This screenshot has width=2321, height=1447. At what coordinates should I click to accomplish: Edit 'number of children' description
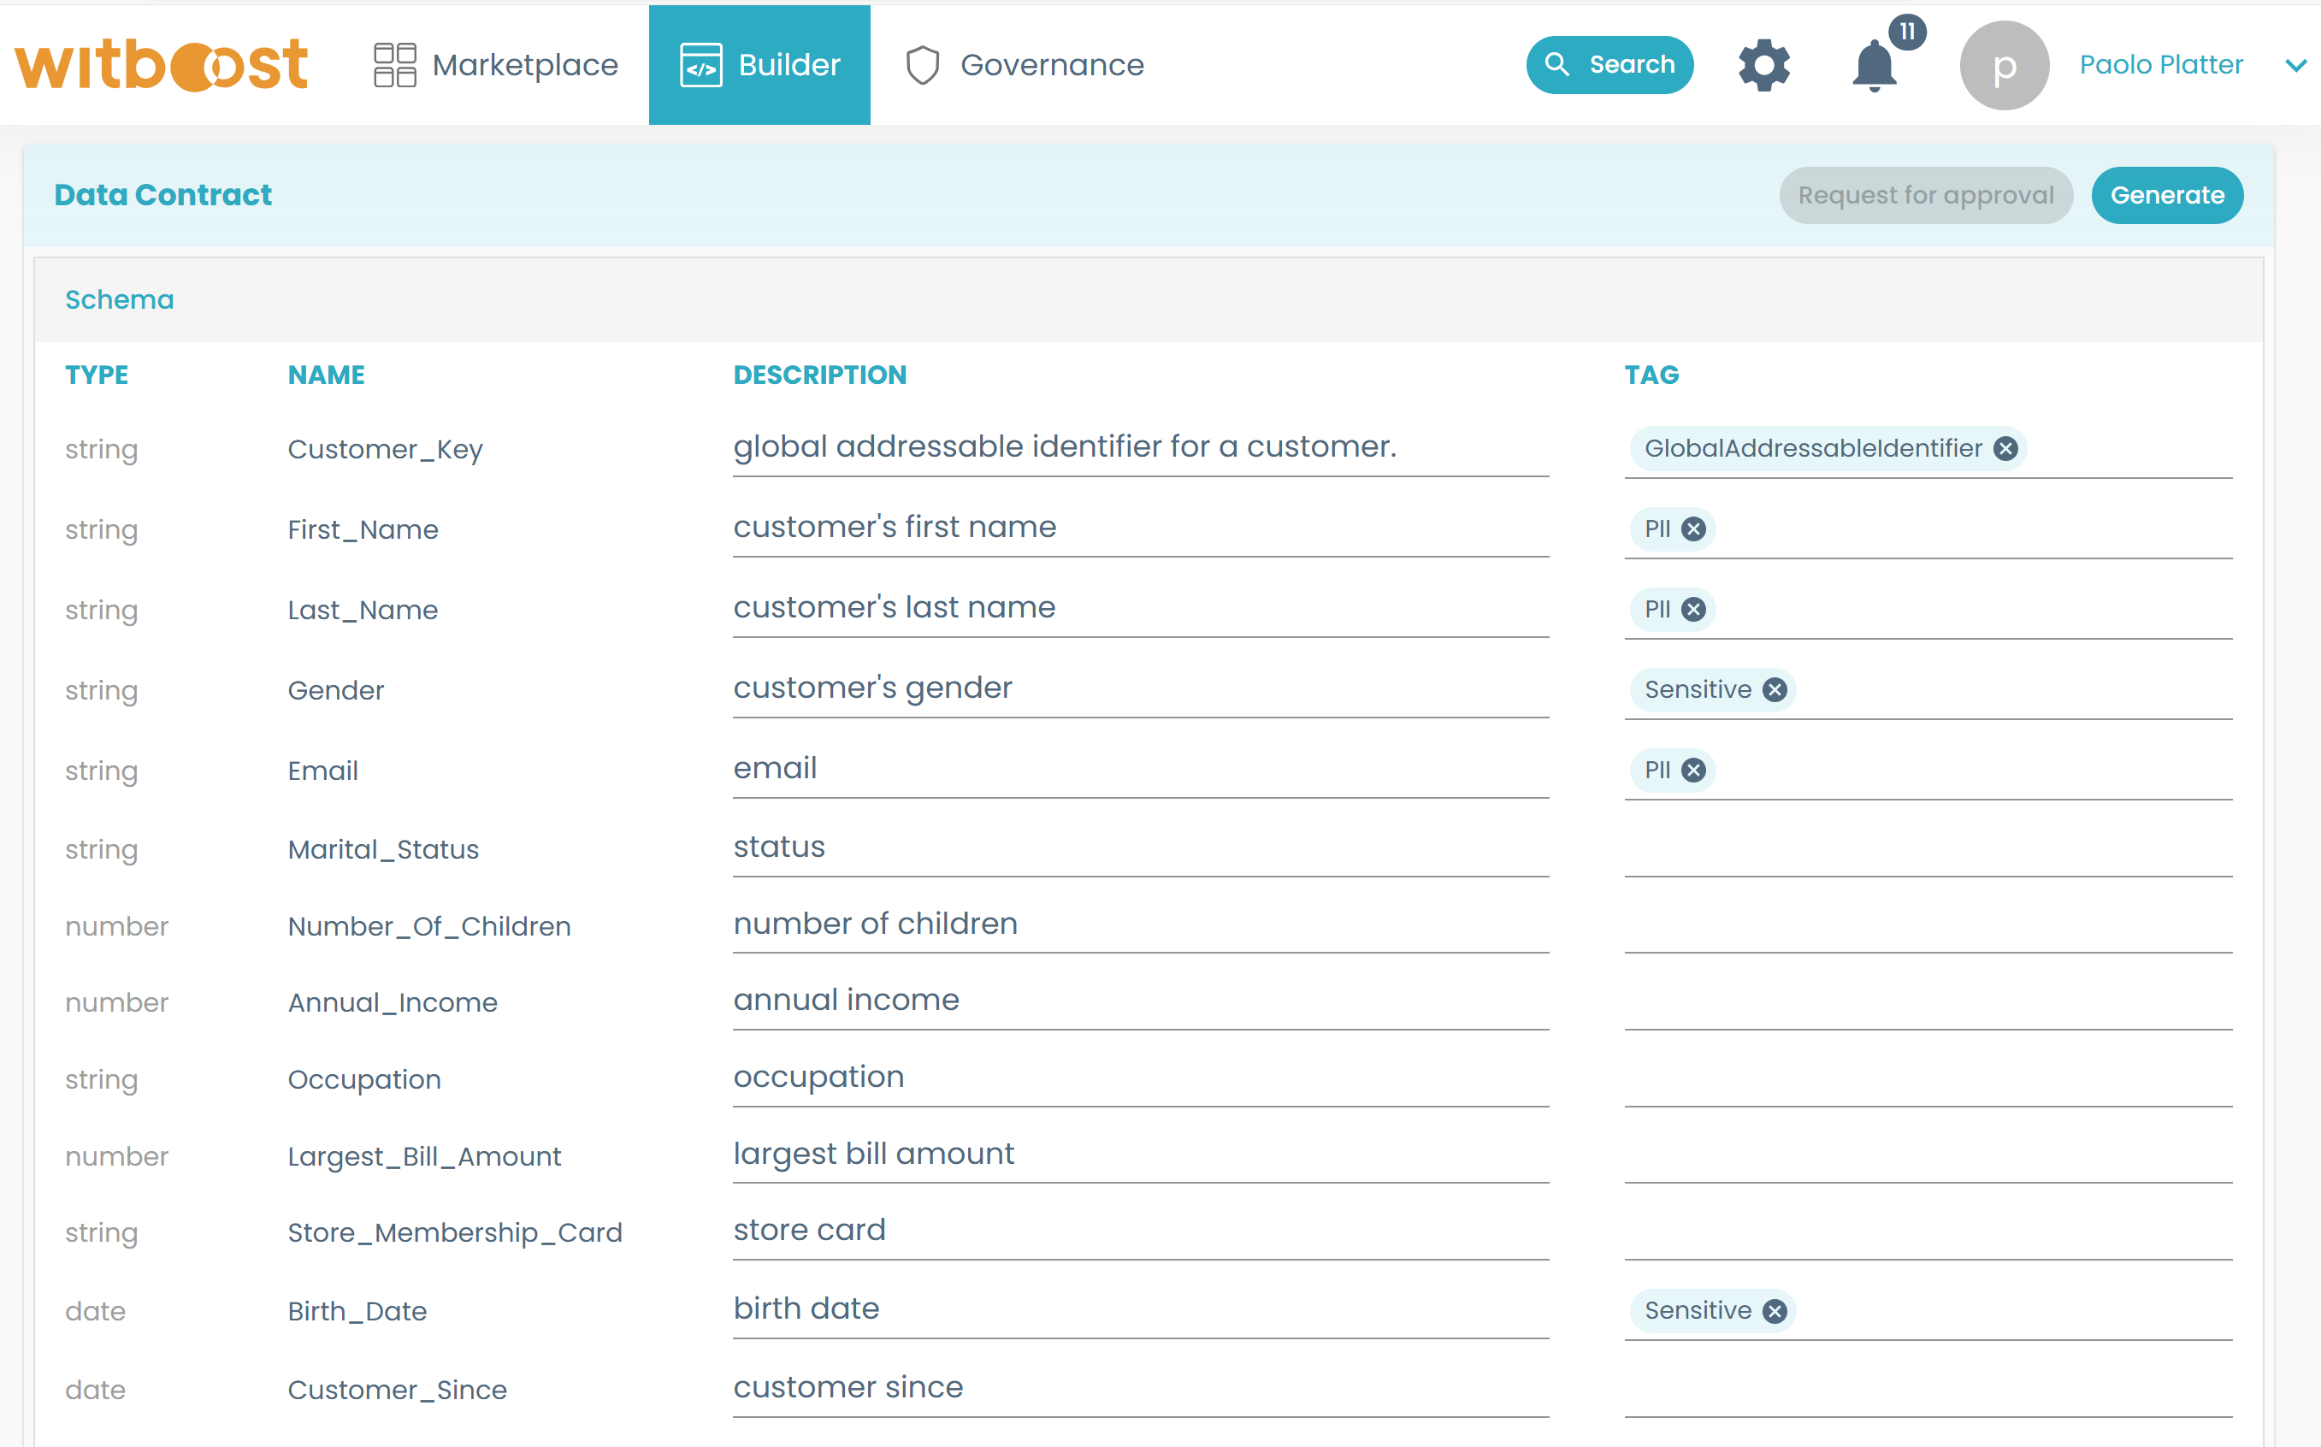1142,924
